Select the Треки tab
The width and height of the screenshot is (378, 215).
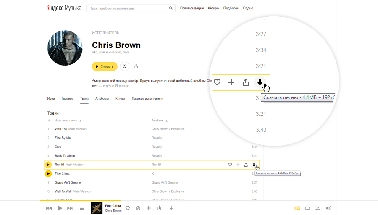[84, 98]
